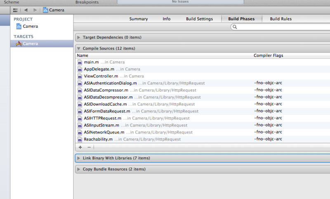Expand Copy Bundle Resources section
Image resolution: width=330 pixels, height=199 pixels.
point(78,169)
